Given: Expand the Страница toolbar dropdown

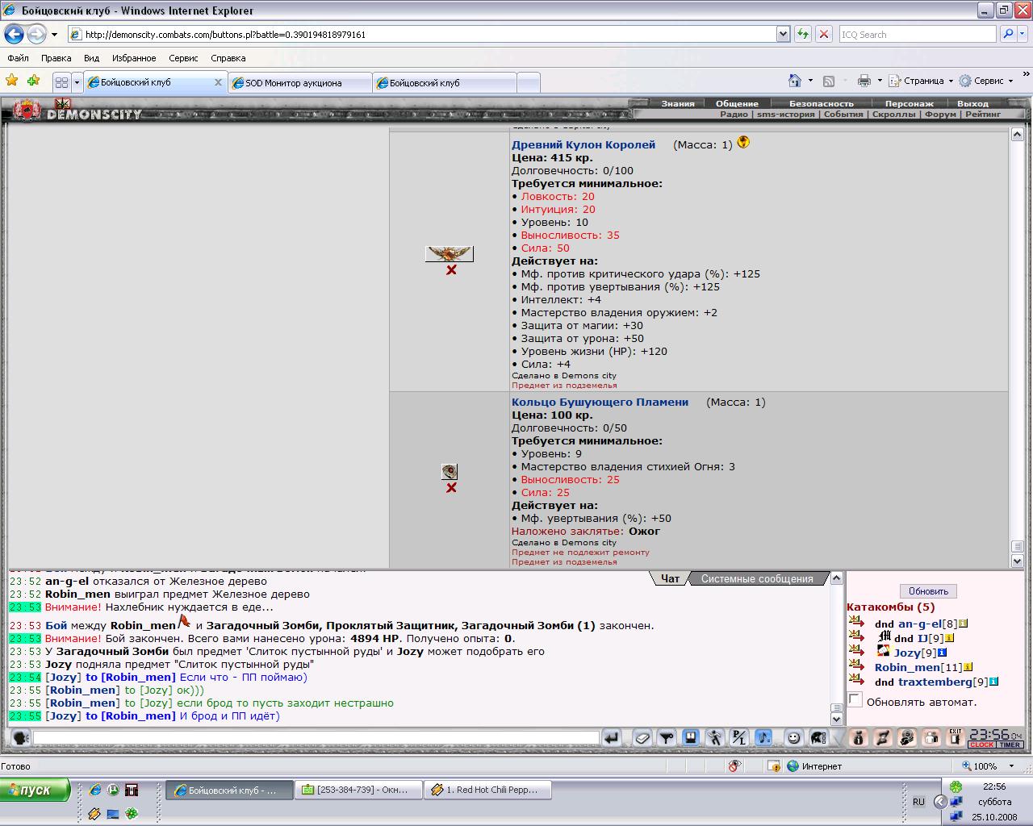Looking at the screenshot, I should point(951,81).
